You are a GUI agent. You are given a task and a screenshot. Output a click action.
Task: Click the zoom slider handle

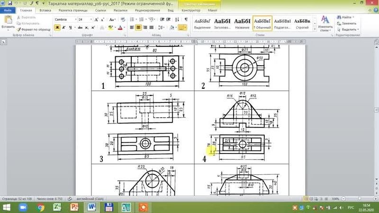pyautogui.click(x=360, y=199)
